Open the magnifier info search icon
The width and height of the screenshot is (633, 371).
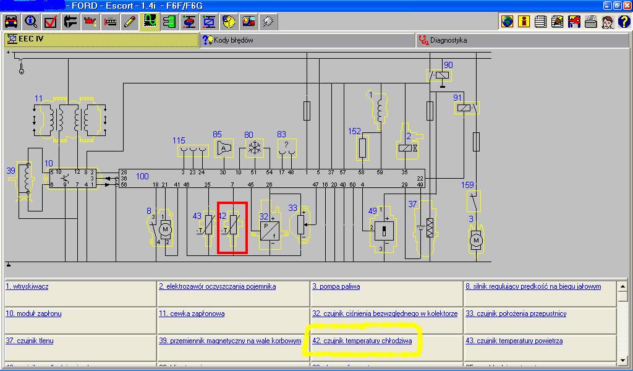click(x=31, y=22)
